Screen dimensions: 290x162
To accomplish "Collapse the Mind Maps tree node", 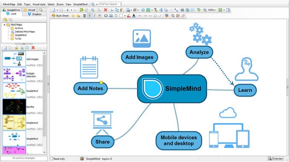I will pos(4,25).
